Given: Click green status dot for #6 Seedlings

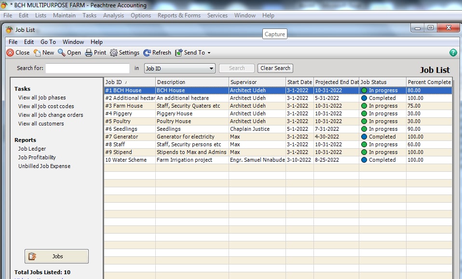Looking at the screenshot, I should tap(364, 129).
